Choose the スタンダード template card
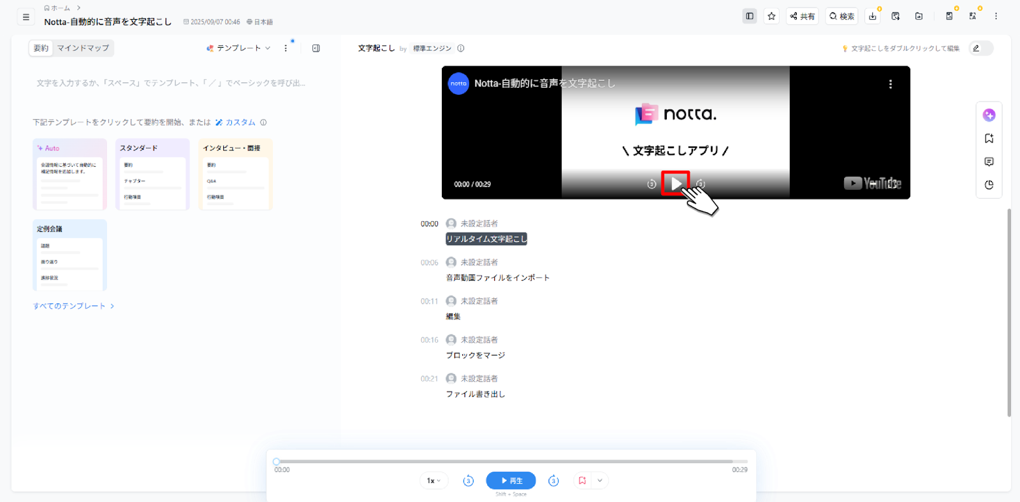The height and width of the screenshot is (502, 1020). coord(152,174)
